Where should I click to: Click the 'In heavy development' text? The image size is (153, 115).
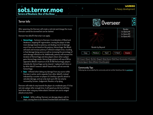point(125,9)
